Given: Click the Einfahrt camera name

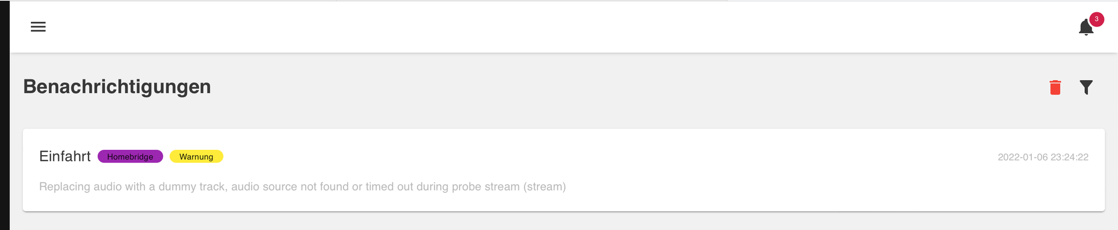Looking at the screenshot, I should point(65,156).
